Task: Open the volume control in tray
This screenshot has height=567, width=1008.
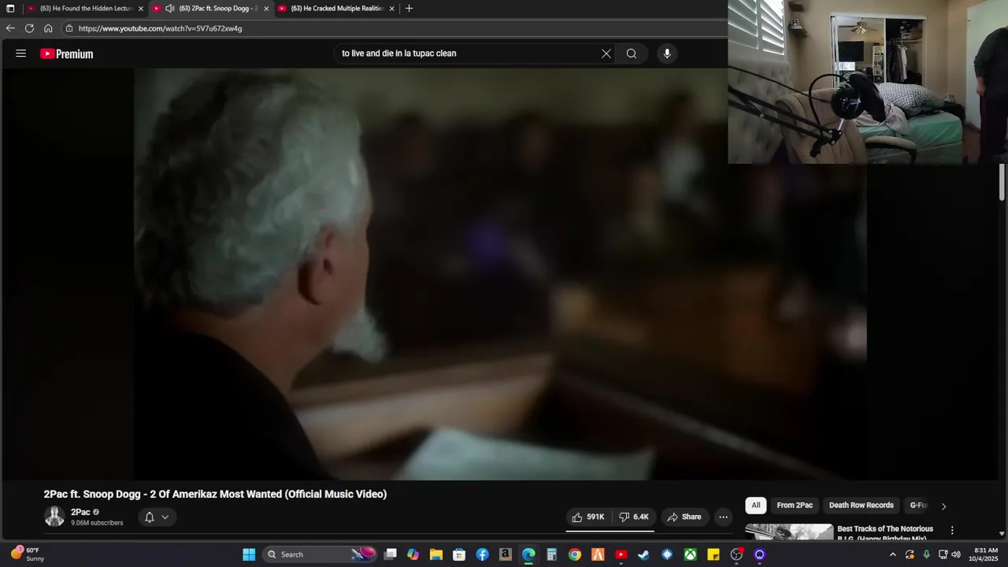Action: (956, 554)
